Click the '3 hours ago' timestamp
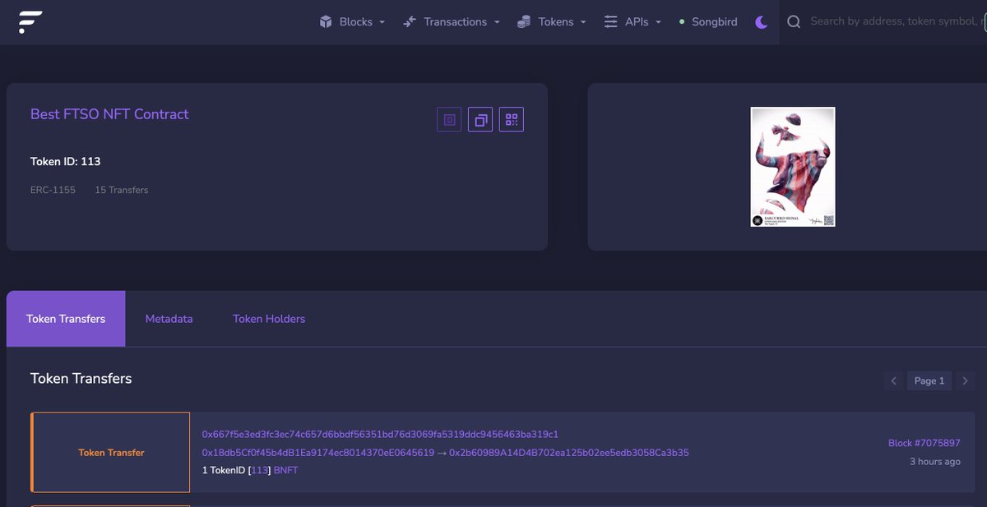 [935, 462]
